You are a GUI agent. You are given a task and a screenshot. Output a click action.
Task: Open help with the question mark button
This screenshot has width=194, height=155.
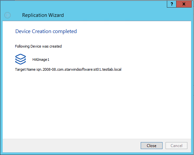(x=171, y=4)
